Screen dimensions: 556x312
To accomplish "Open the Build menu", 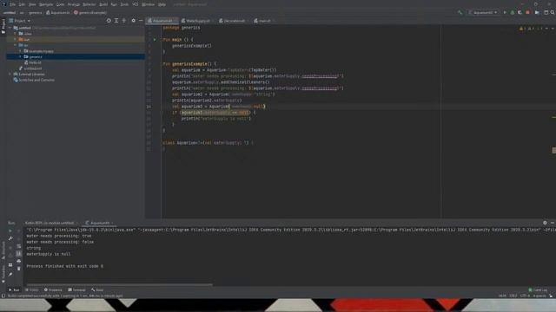I will (x=103, y=4).
